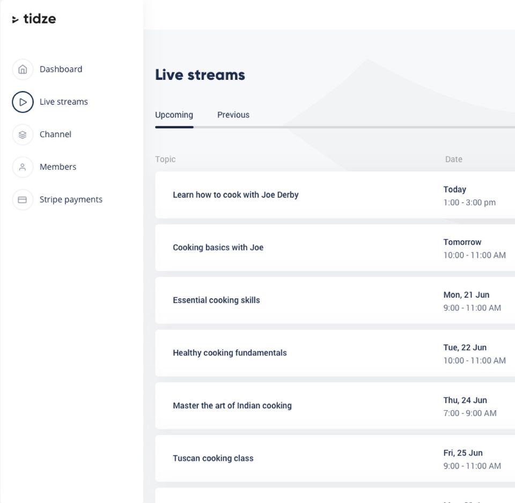Image resolution: width=515 pixels, height=503 pixels.
Task: Open the Dashboard menu item
Action: click(x=61, y=69)
